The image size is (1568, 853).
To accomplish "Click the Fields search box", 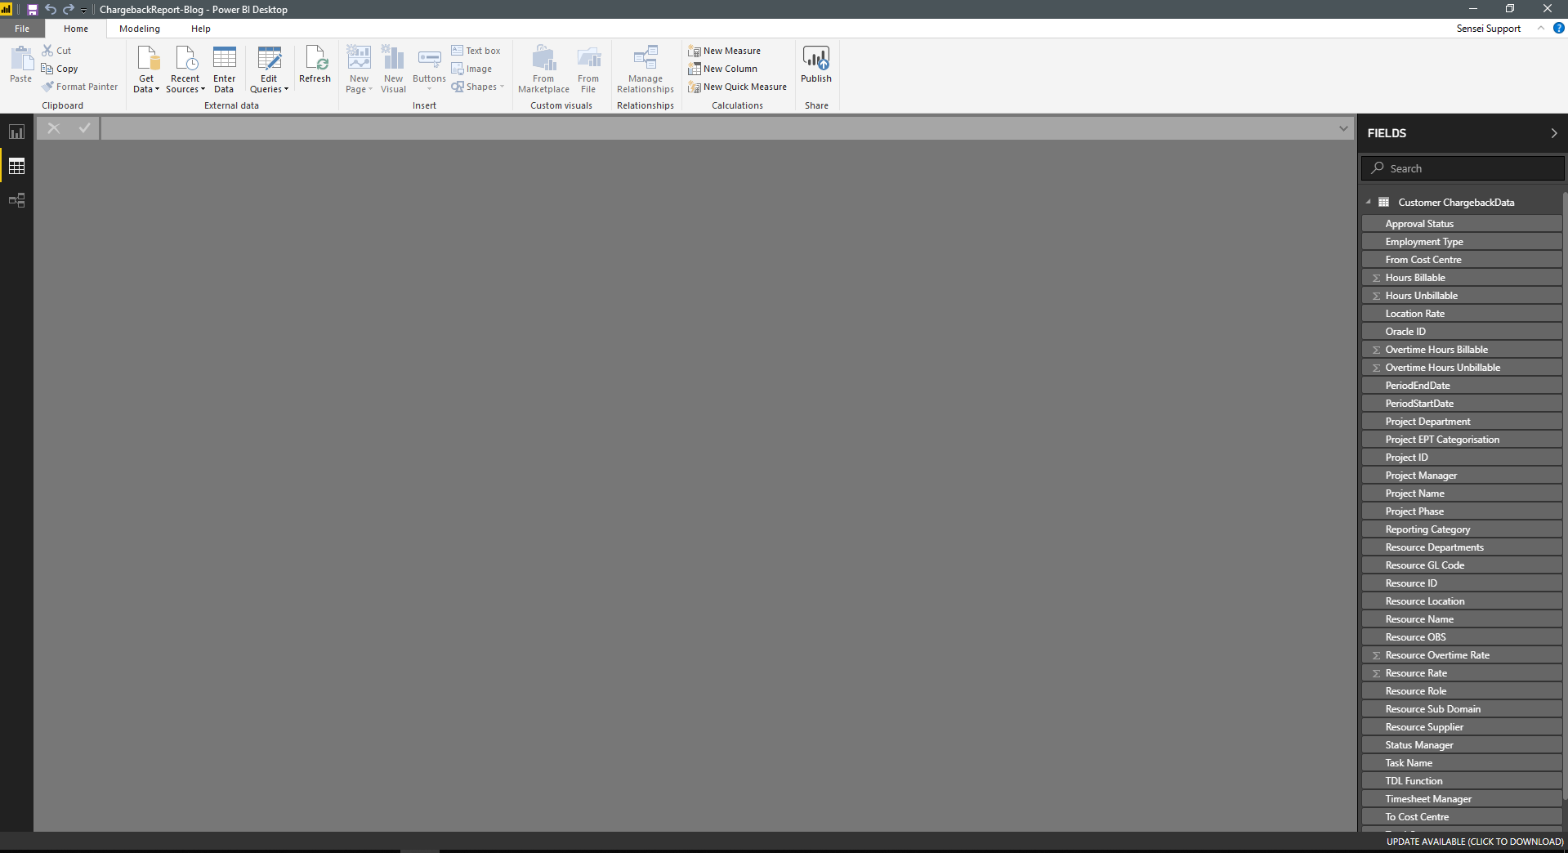I will point(1463,168).
